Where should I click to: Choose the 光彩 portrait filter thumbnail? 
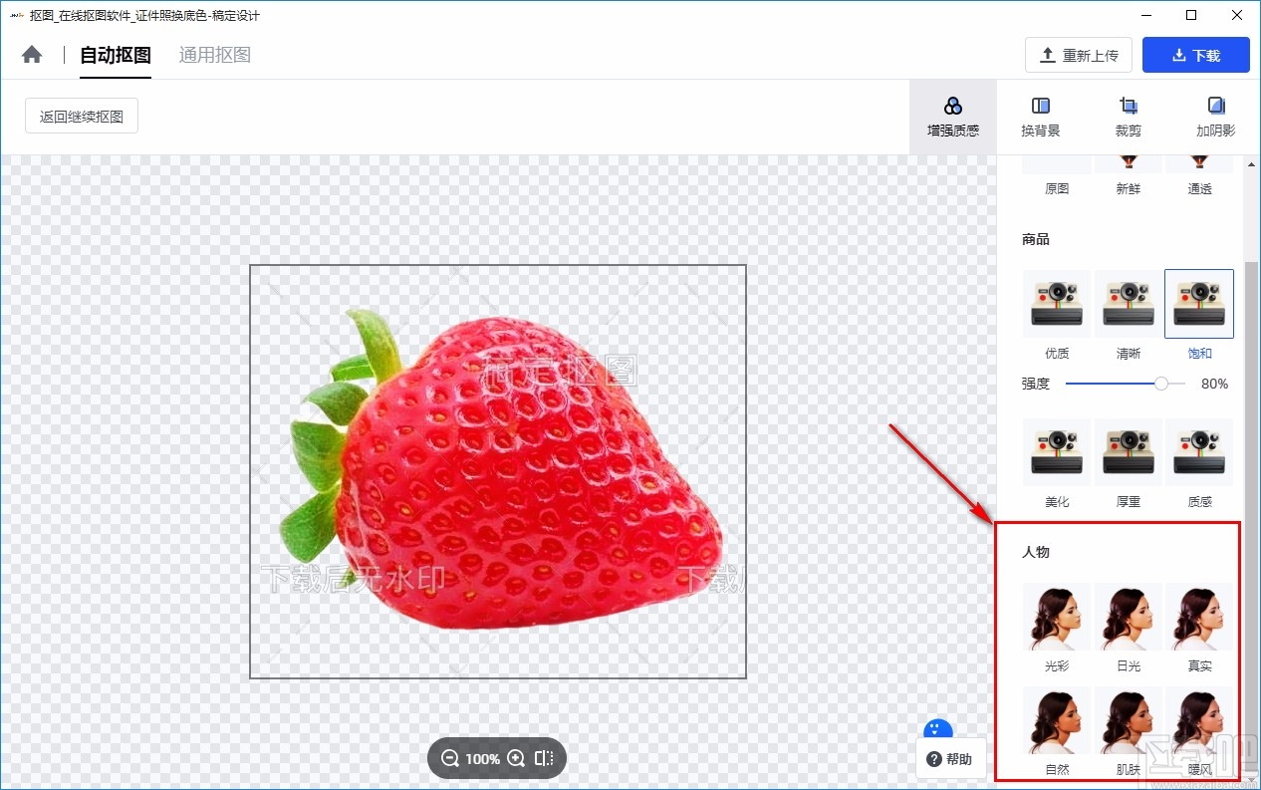[x=1057, y=617]
